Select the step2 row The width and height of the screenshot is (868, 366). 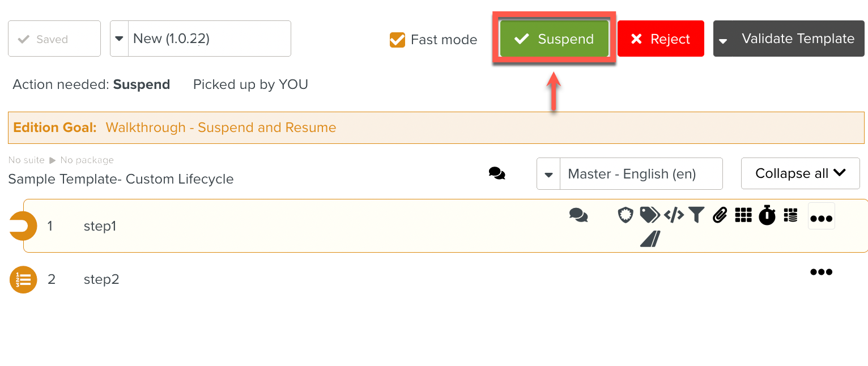pos(101,279)
